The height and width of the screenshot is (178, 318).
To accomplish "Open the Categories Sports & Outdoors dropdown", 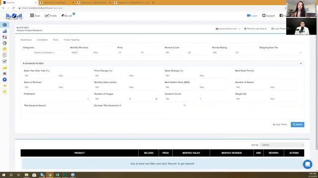I will [x=44, y=52].
